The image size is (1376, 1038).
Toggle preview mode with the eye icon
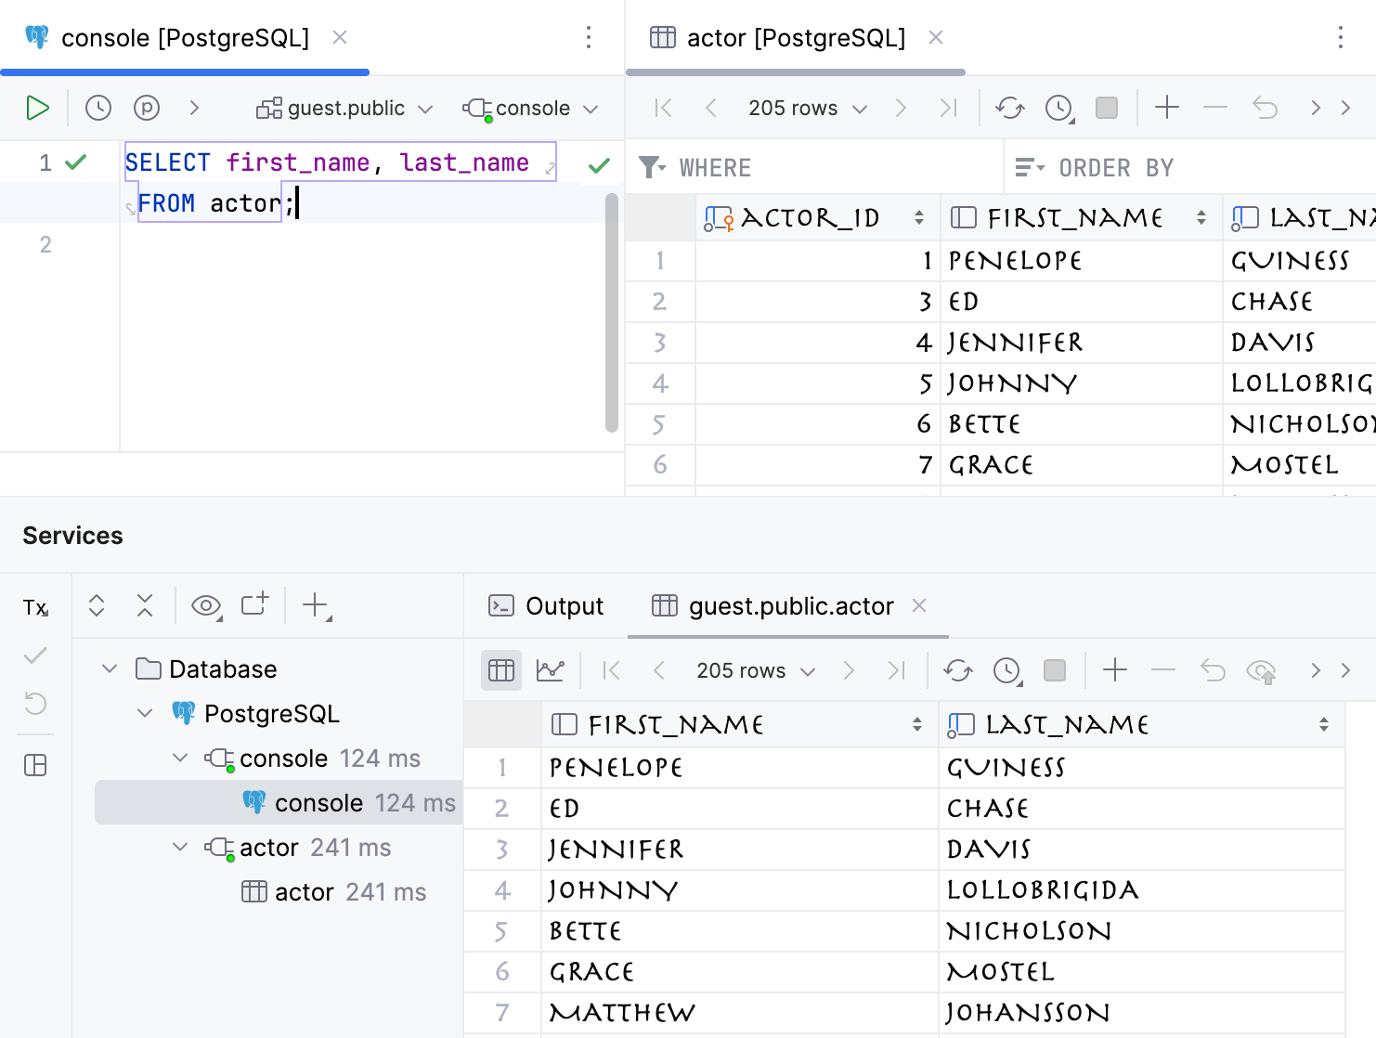(x=204, y=605)
